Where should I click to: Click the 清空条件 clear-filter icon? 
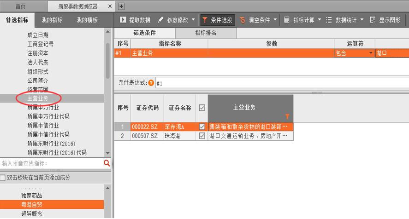point(243,20)
